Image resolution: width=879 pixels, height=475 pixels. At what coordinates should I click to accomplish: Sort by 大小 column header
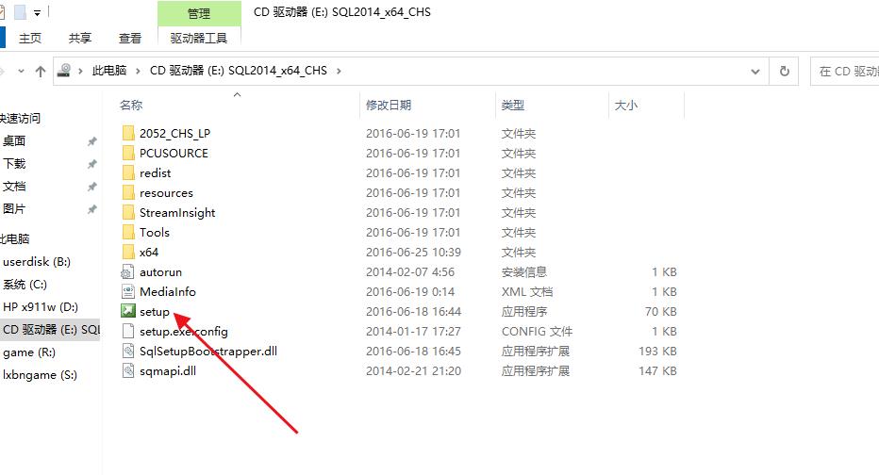pos(626,106)
